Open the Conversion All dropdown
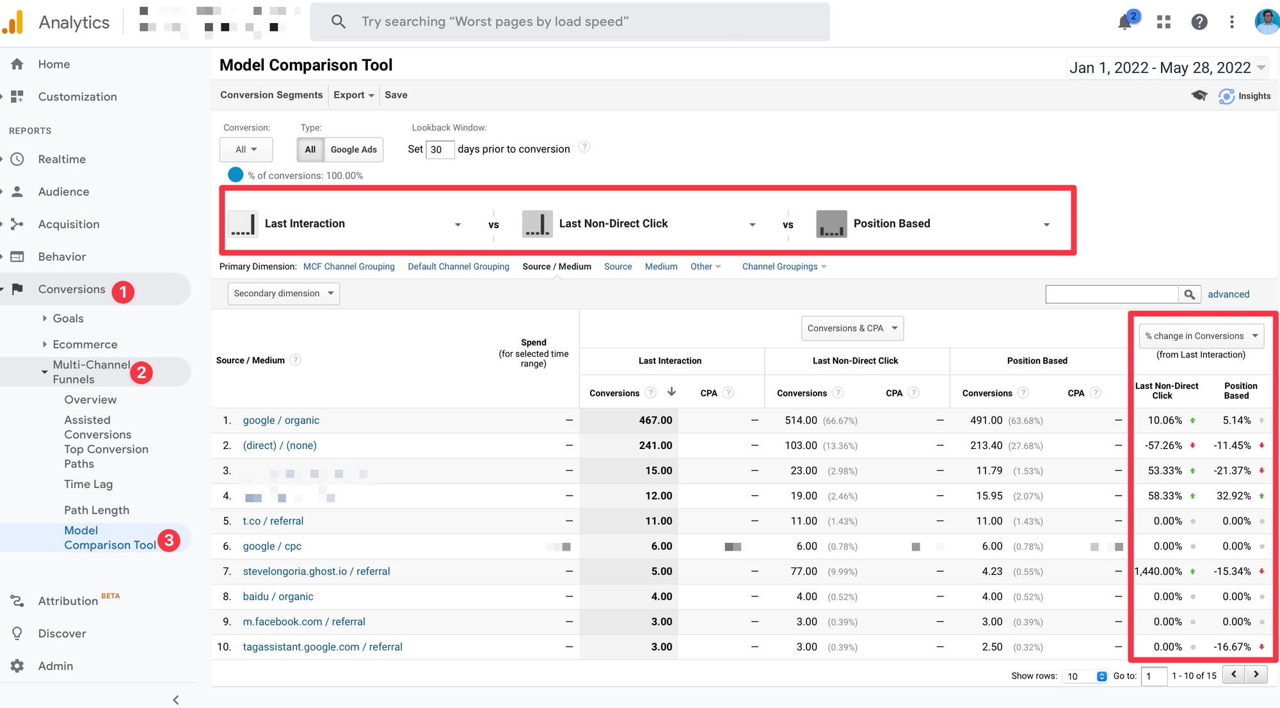Screen dimensions: 1280x708 coord(246,150)
